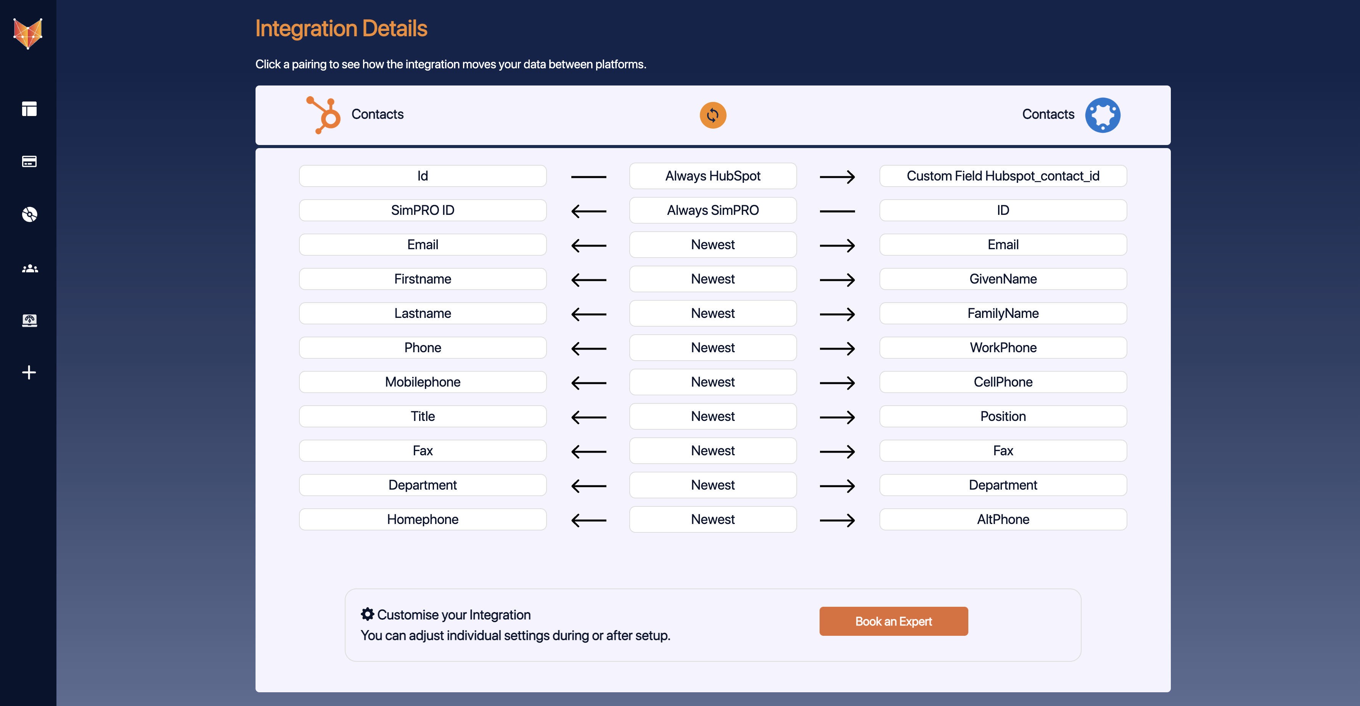Open the dashboard panel from the sidebar
This screenshot has height=706, width=1360.
(x=29, y=109)
